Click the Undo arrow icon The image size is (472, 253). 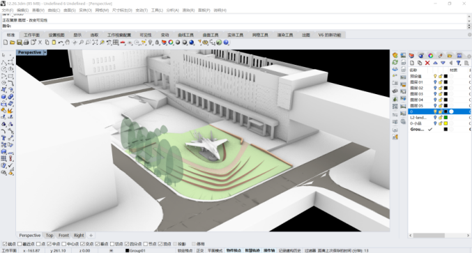tap(61, 43)
